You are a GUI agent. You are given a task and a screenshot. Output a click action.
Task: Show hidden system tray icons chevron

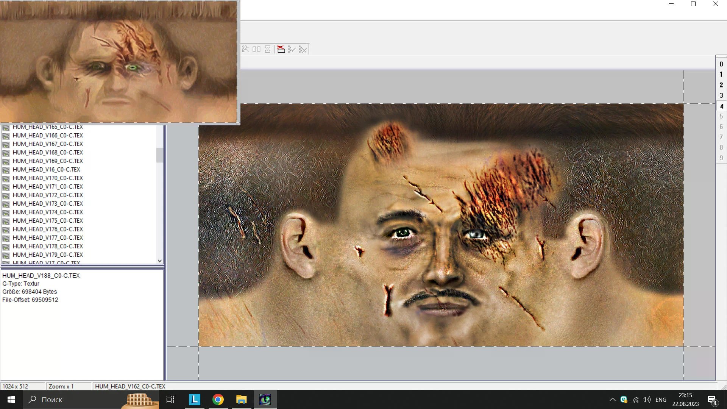tap(612, 400)
